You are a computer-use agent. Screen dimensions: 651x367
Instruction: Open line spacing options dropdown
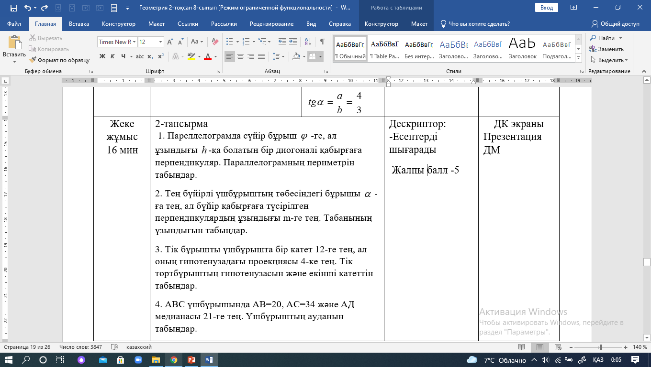278,56
